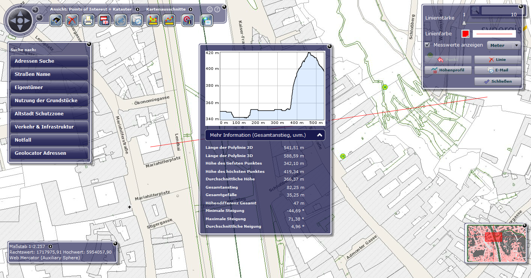
Task: Open the help question mark icon
Action: 217,9
